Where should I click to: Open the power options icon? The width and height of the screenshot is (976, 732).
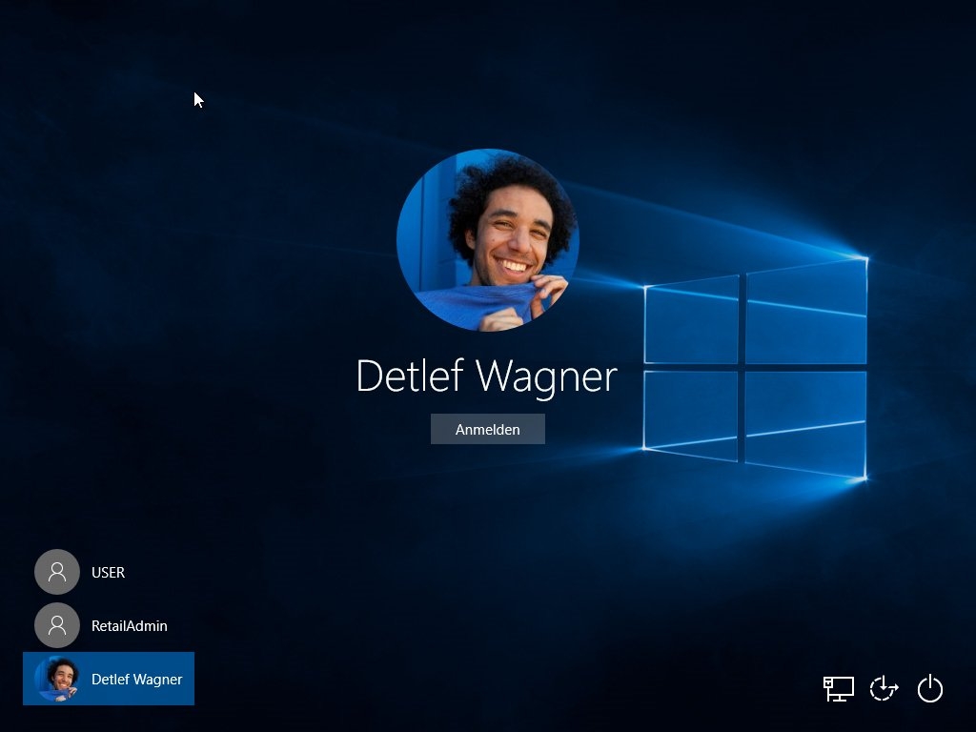(x=930, y=688)
